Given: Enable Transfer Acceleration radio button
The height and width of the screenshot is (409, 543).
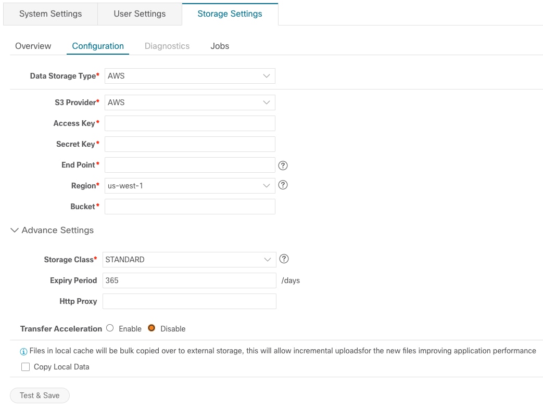Looking at the screenshot, I should click(110, 328).
